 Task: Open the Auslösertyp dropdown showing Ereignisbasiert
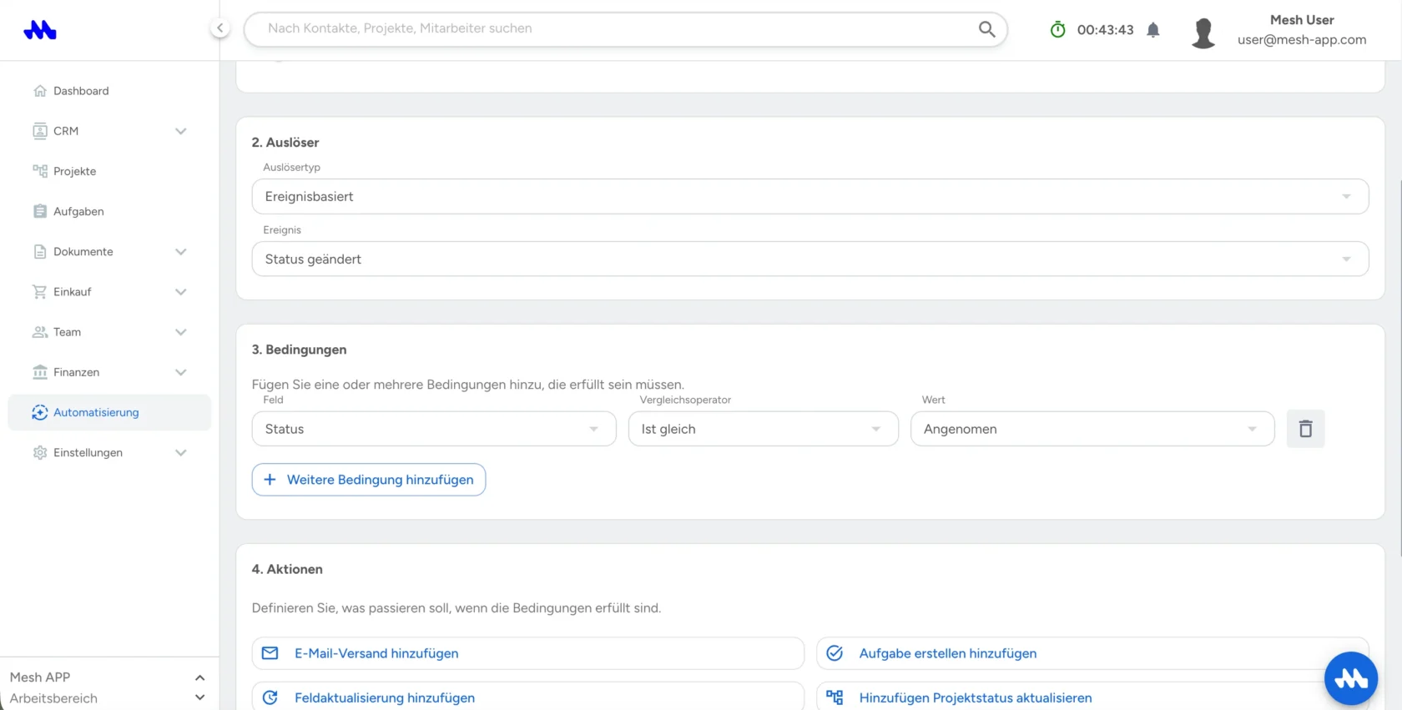point(809,196)
